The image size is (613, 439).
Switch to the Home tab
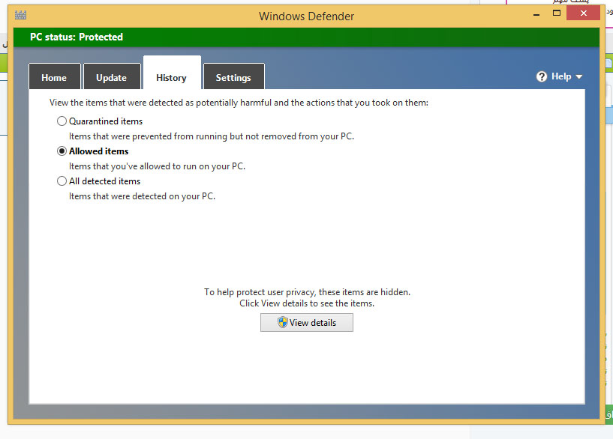[54, 77]
